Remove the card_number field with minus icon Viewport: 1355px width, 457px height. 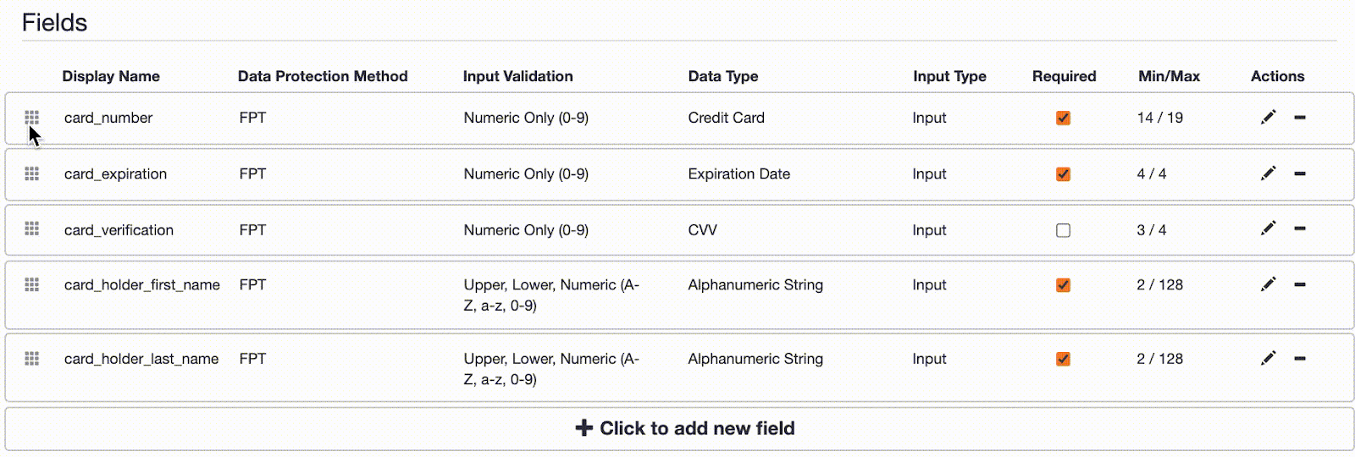1300,117
